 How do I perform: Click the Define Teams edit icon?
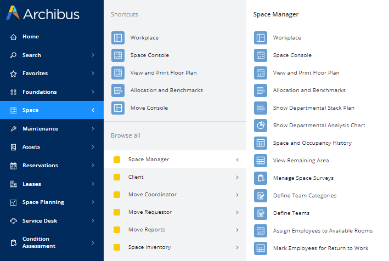(x=261, y=213)
